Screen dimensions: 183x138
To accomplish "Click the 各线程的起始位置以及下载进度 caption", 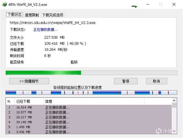I will [77, 87].
